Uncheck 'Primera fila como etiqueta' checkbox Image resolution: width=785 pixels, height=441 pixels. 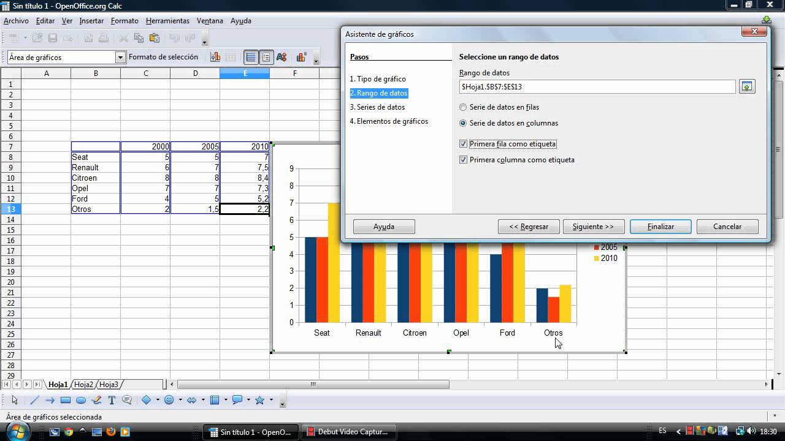click(x=463, y=144)
